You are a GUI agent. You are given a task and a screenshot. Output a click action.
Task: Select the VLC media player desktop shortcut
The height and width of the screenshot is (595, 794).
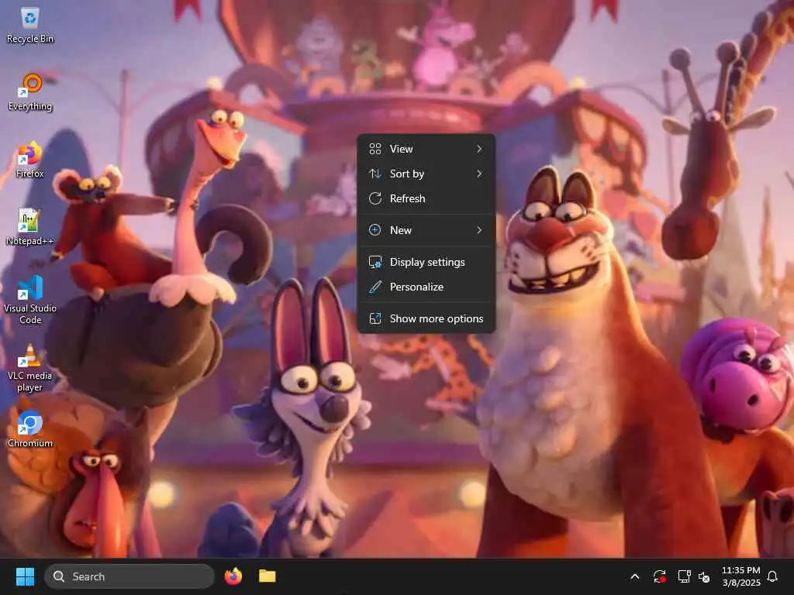point(30,368)
